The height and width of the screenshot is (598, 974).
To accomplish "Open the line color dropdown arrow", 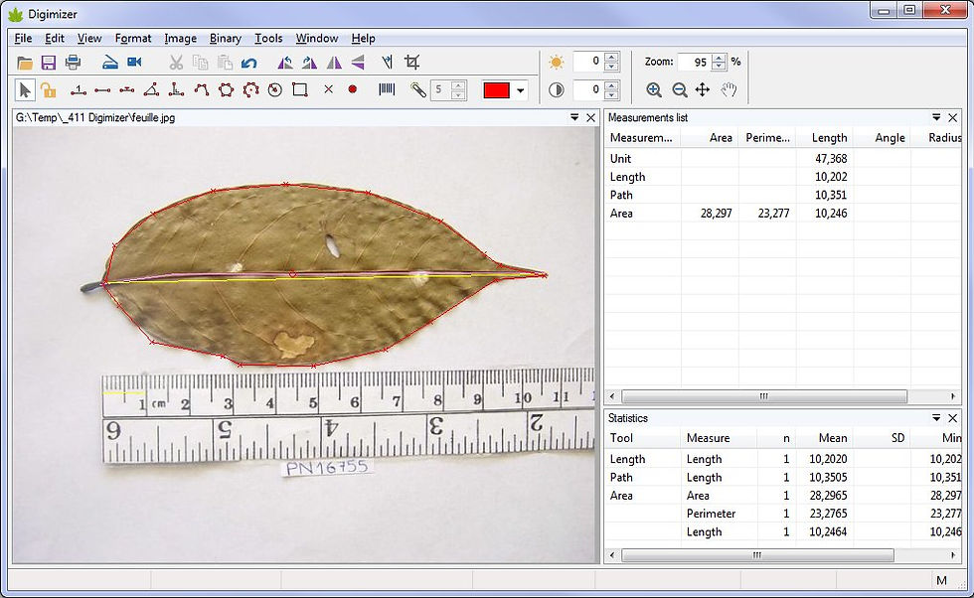I will (520, 90).
